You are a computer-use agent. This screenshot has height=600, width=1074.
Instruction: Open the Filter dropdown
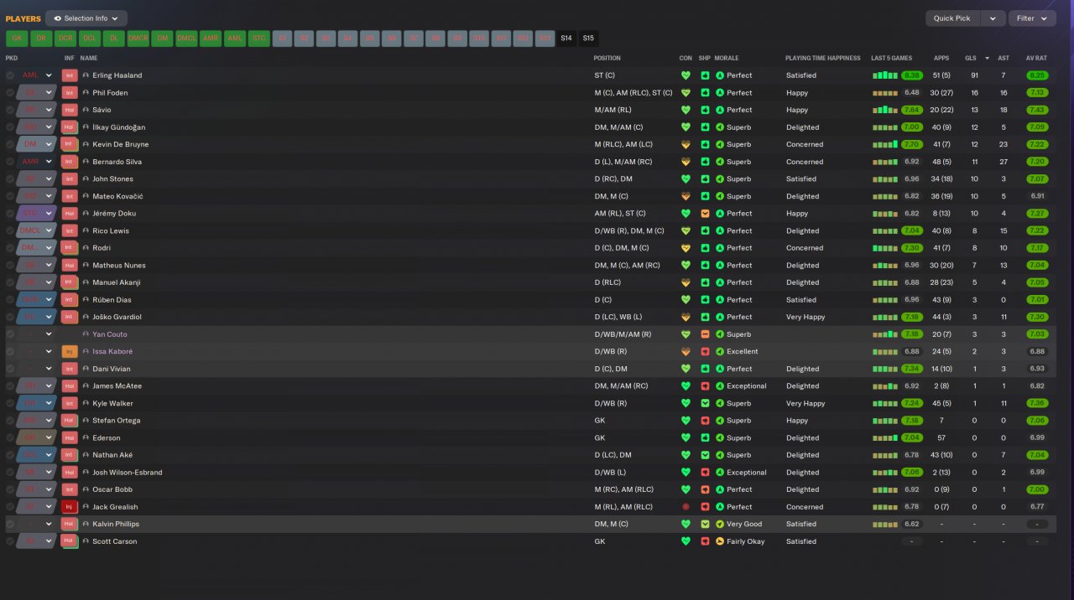tap(1032, 18)
